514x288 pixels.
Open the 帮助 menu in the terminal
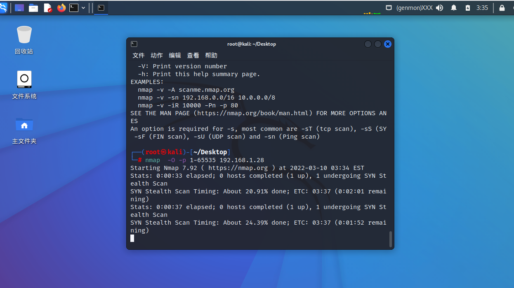point(211,56)
